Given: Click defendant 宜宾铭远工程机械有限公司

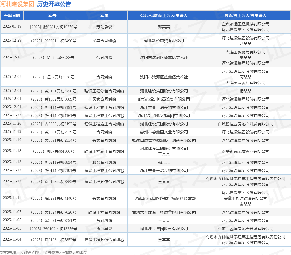Looking at the screenshot, I should coord(245,24).
